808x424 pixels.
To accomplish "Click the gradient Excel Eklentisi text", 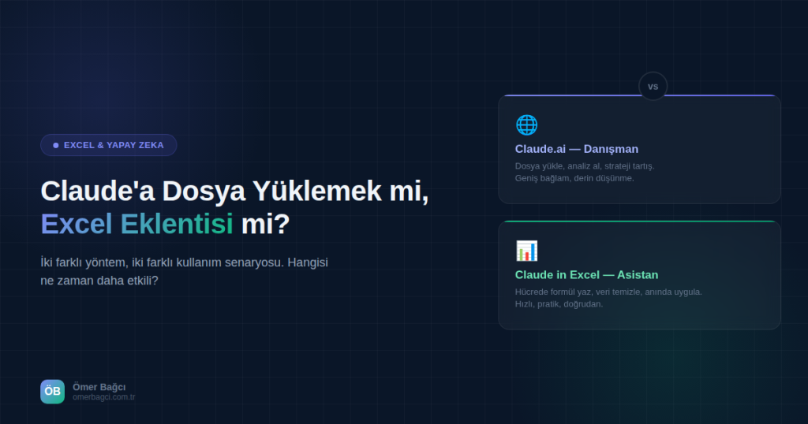I will 137,225.
